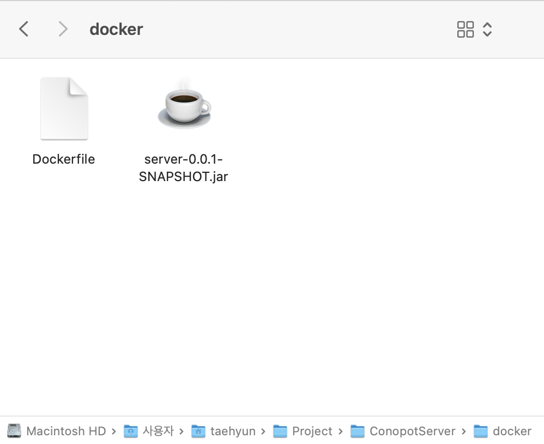
Task: Click ConopotServer folder icon in path bar
Action: (x=358, y=431)
